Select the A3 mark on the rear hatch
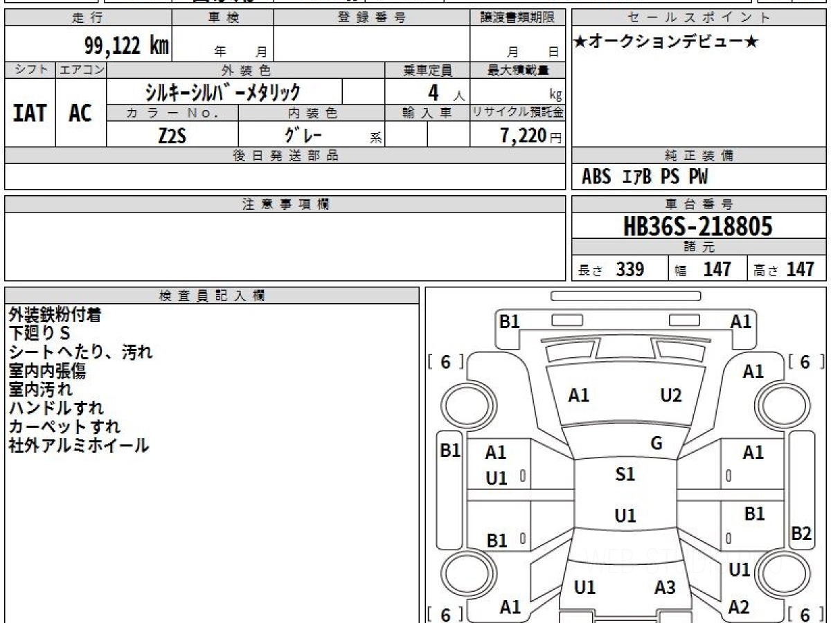831x623 pixels. 665,588
